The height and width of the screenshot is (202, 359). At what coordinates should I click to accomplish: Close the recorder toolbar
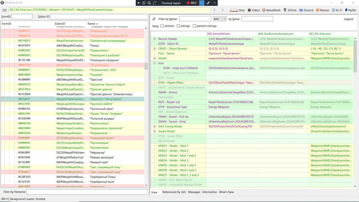(215, 3)
